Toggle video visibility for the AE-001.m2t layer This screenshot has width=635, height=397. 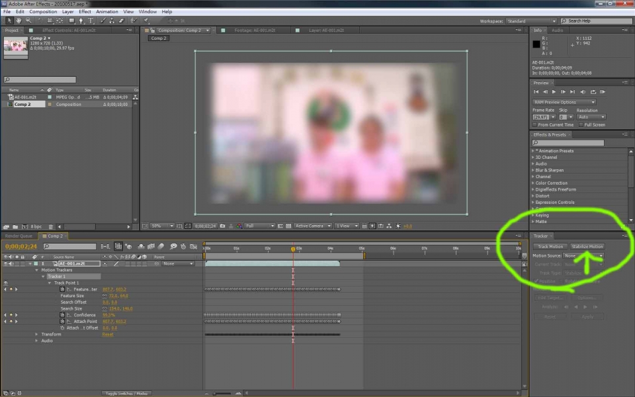click(x=6, y=263)
